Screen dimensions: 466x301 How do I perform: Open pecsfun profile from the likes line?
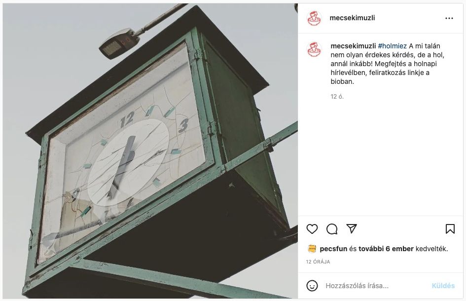[333, 249]
